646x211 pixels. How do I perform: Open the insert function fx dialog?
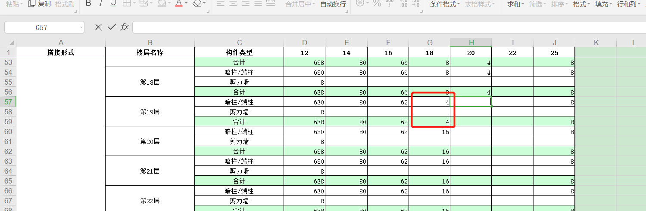coord(125,27)
